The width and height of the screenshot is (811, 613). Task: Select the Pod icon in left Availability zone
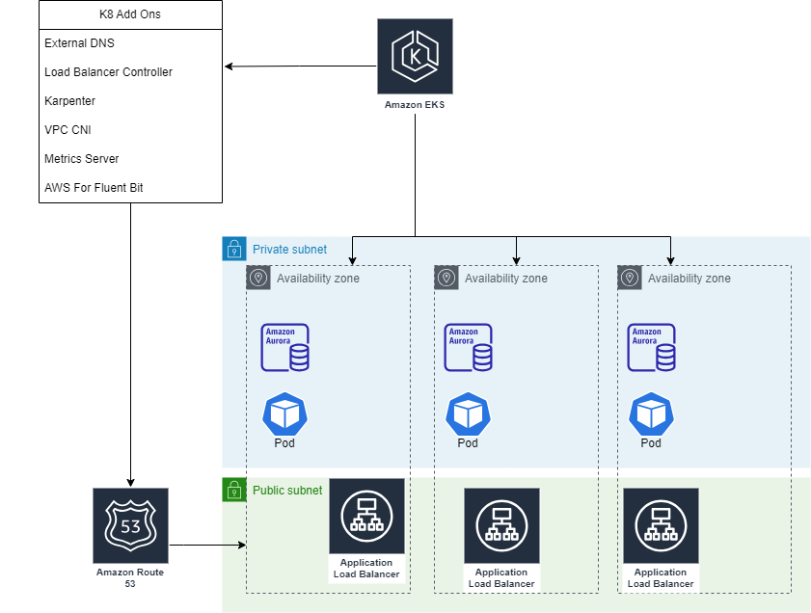pos(285,414)
